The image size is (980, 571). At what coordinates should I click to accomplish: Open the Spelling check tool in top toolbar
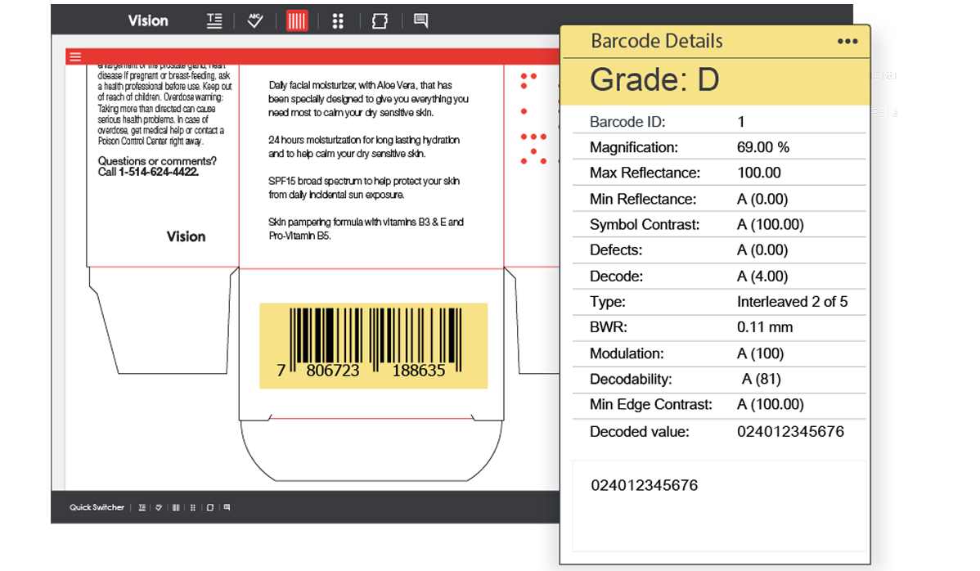click(x=255, y=21)
